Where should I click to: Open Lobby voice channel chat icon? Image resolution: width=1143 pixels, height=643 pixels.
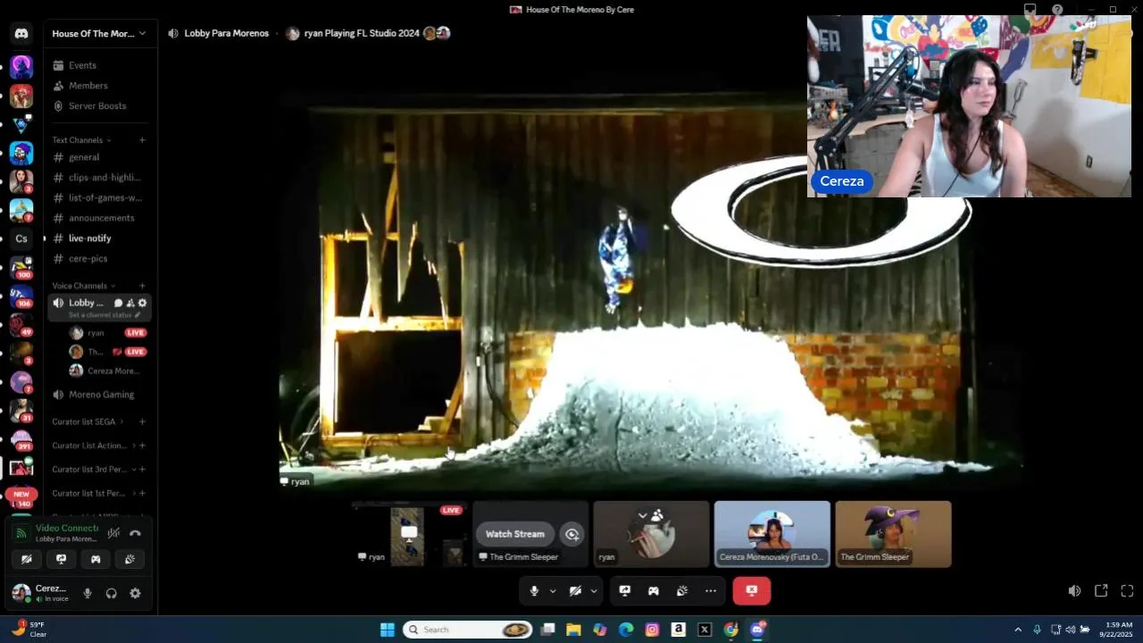pos(118,303)
